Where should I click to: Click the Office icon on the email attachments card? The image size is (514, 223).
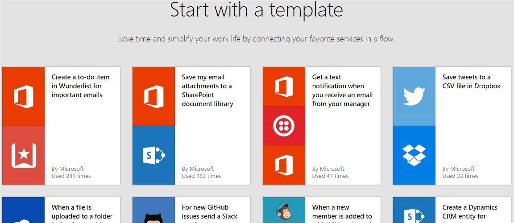153,96
